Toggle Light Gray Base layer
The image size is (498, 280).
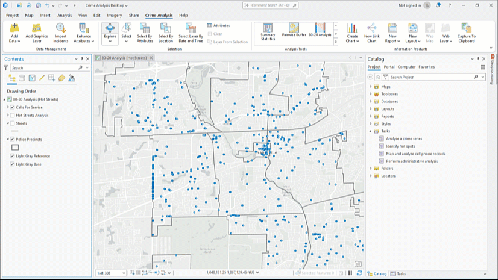[13, 164]
